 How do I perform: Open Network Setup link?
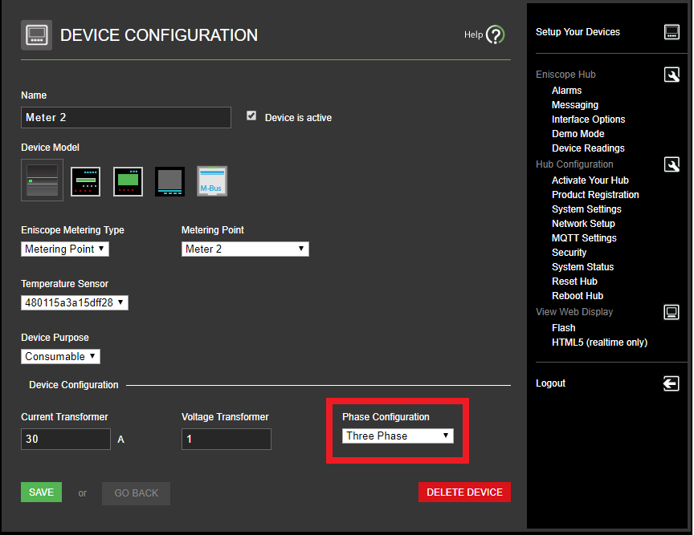583,224
